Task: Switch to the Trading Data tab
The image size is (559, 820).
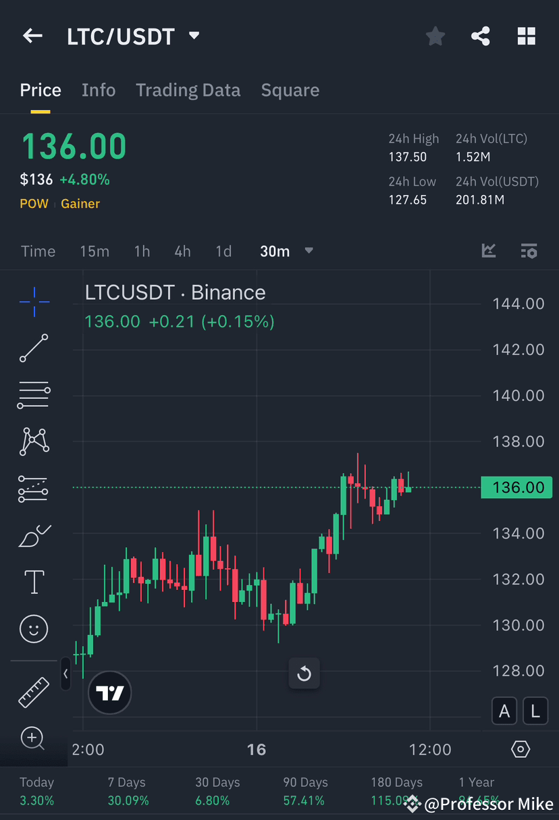Action: point(188,90)
